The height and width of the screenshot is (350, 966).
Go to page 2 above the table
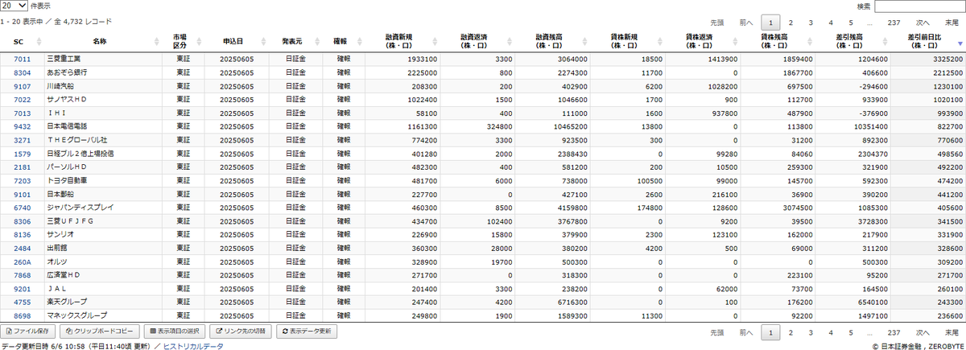(x=791, y=23)
